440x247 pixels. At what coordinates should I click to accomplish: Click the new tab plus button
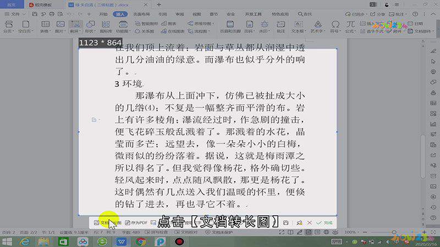coord(159,4)
